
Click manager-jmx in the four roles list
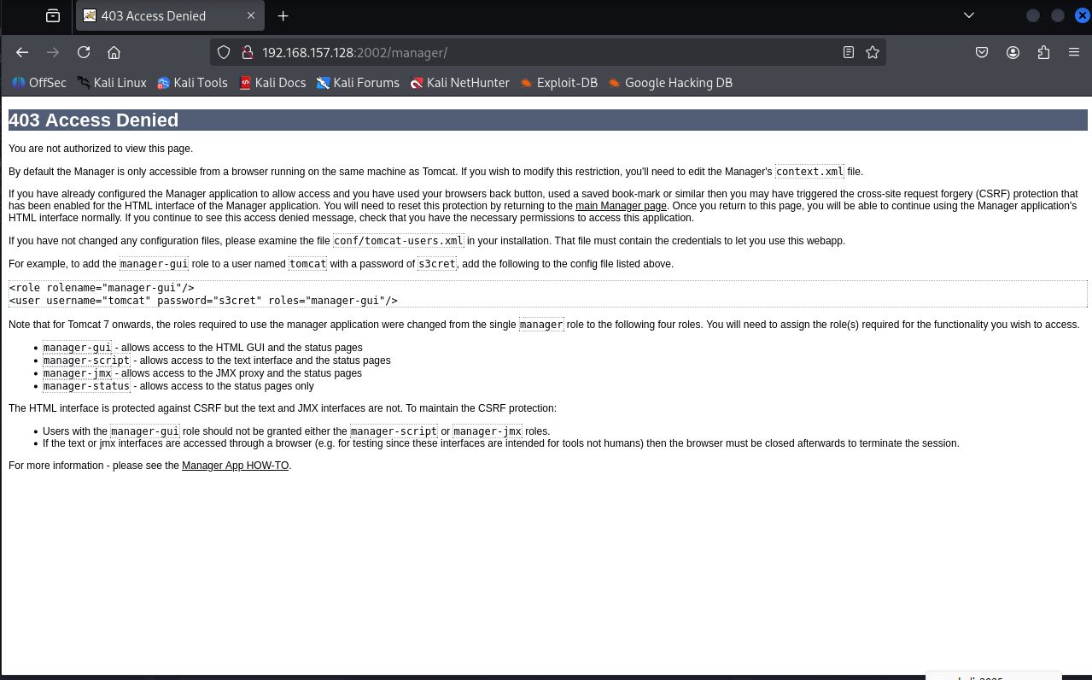(x=77, y=373)
